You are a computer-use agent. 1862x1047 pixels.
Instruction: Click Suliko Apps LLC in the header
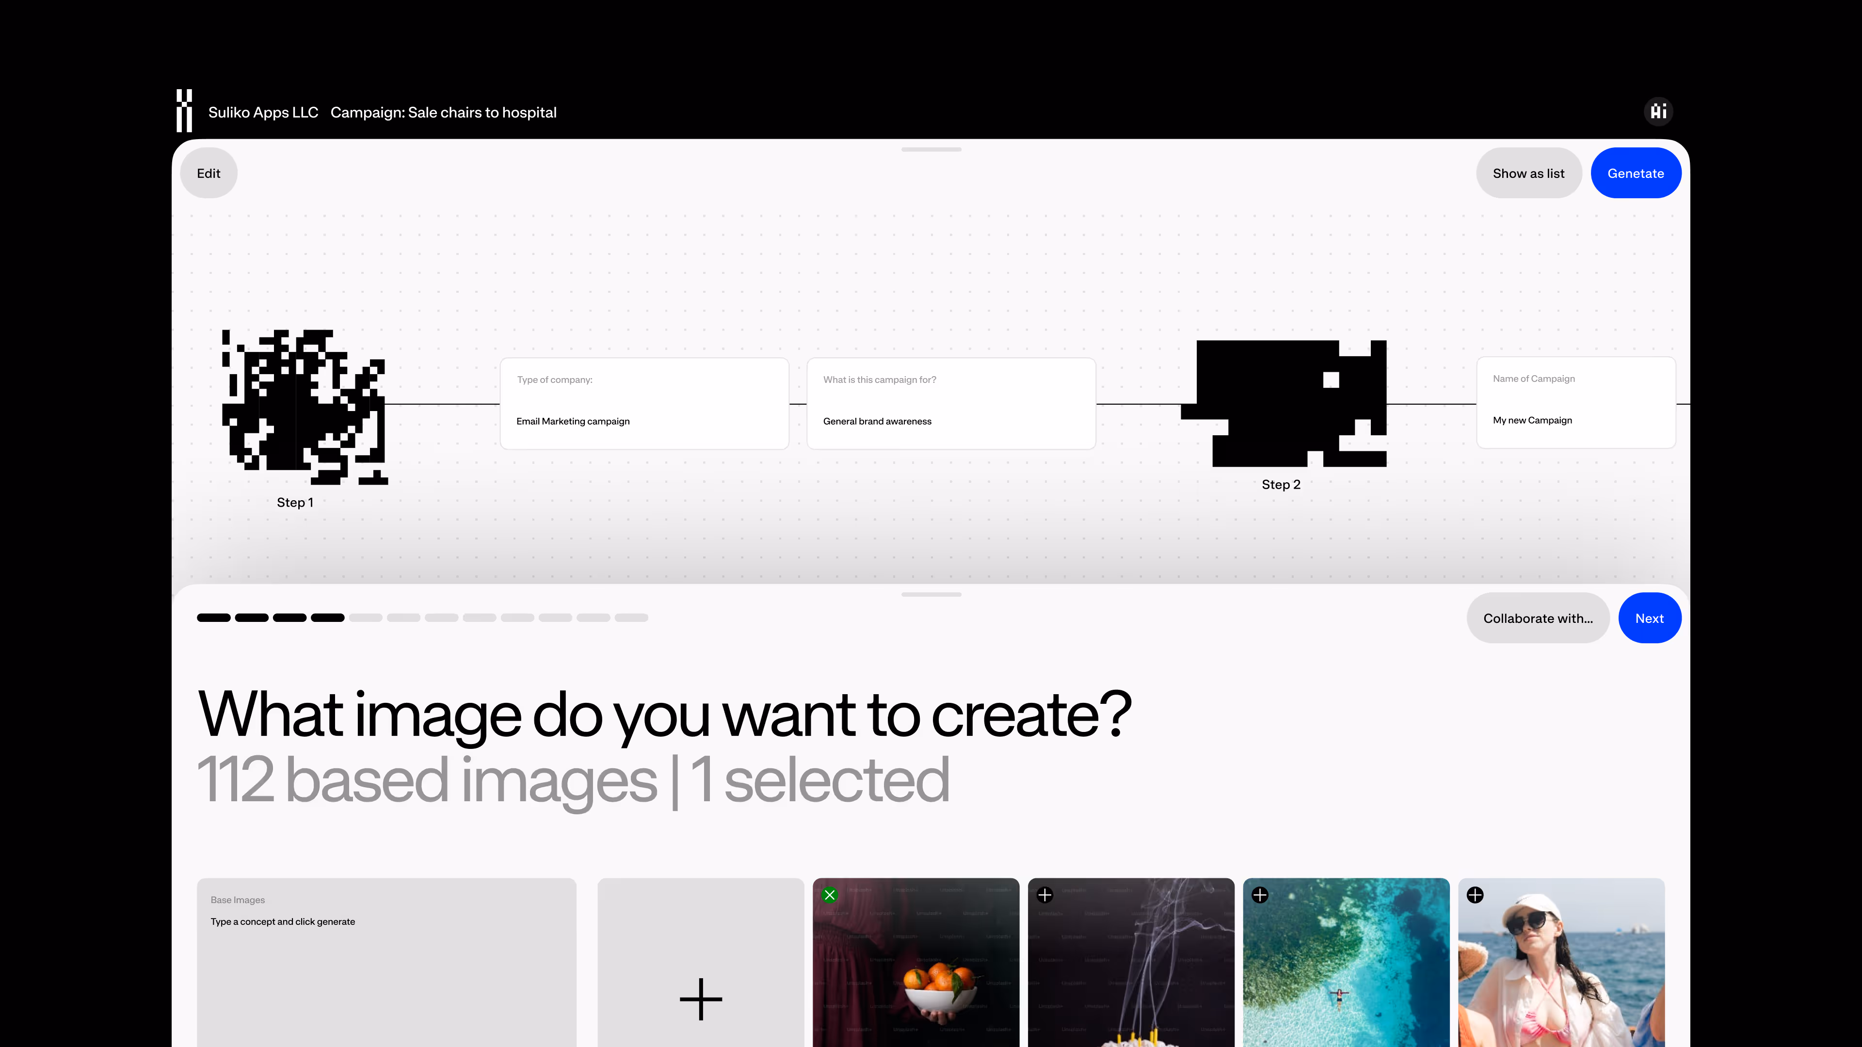[263, 112]
